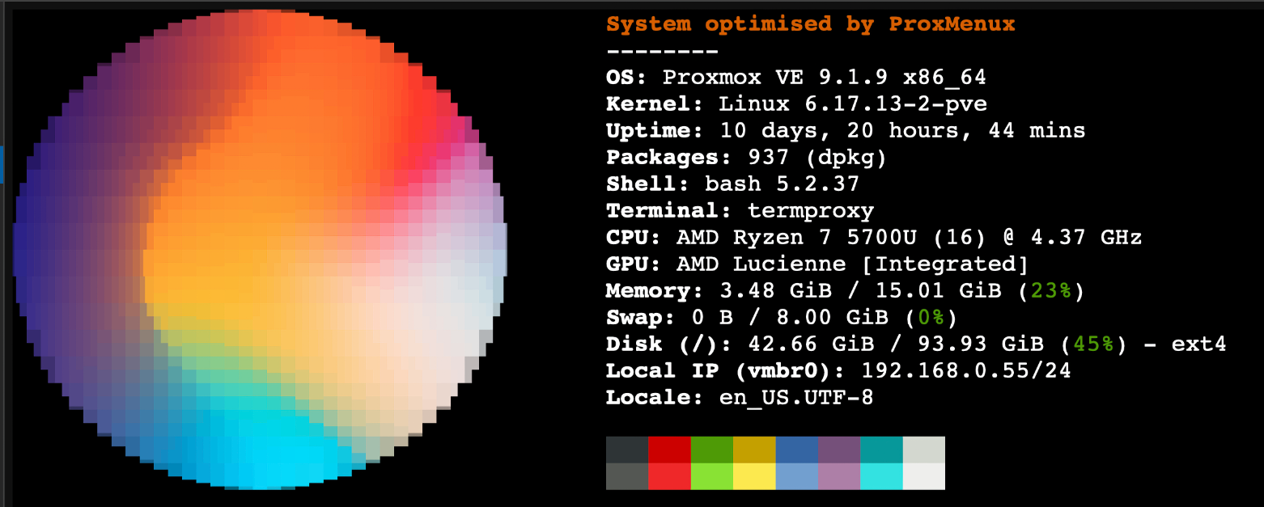Click the "Local IP (vmbr0):" label
Screen dimensions: 1264x507
click(726, 370)
